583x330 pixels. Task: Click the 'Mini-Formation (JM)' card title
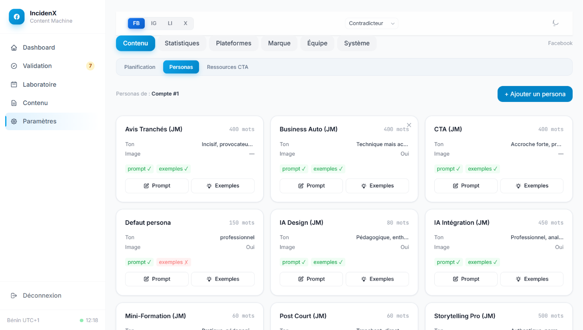click(x=156, y=316)
